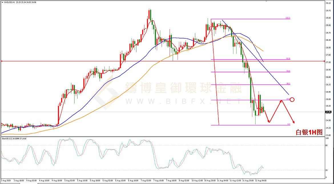This screenshot has height=184, width=334.
Task: Click the red 白银1H图 text label
Action: (x=309, y=132)
